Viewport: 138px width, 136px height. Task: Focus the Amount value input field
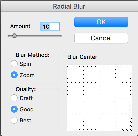pyautogui.click(x=50, y=26)
